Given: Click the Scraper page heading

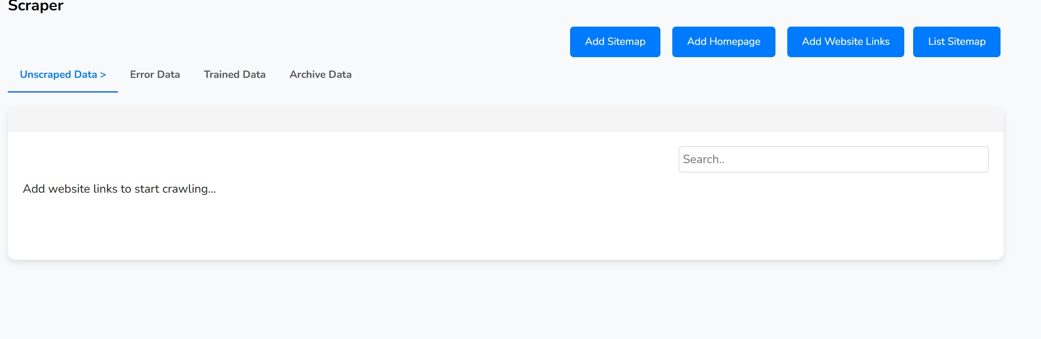Looking at the screenshot, I should tap(36, 6).
